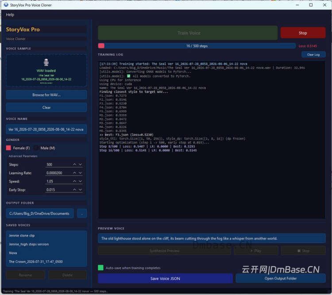Close the StoryVox Pro window
Viewport: 332px width, 295px height.
coord(324,5)
